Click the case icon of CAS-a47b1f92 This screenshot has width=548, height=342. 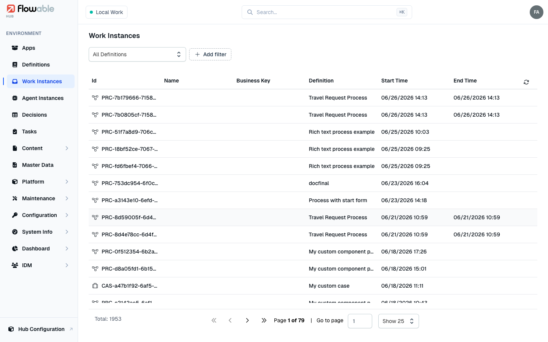[x=95, y=286]
